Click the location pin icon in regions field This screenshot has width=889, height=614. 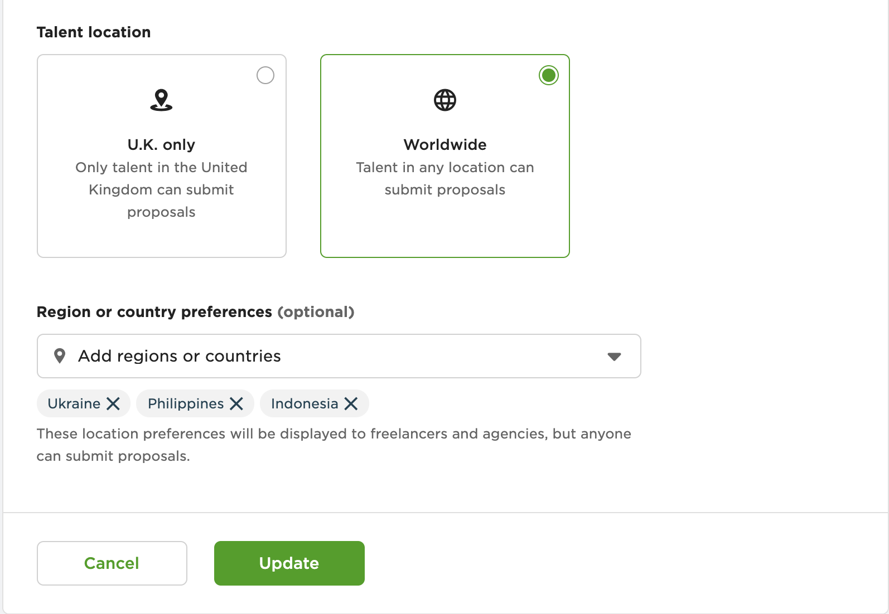60,356
